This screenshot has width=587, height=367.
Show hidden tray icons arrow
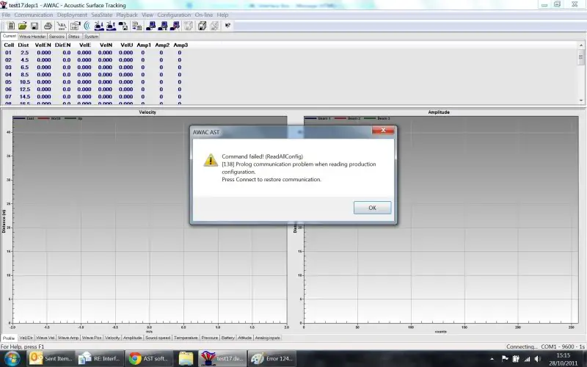click(492, 359)
